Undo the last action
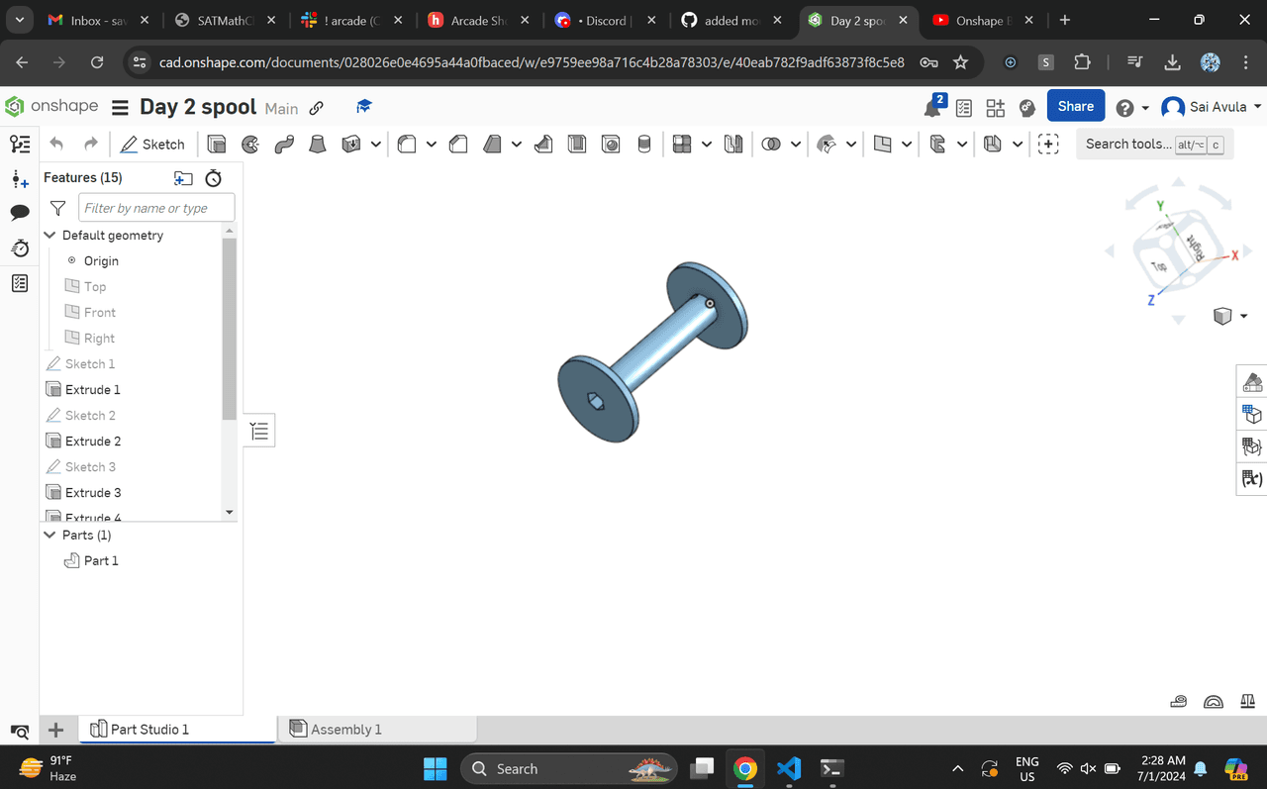1267x789 pixels. click(56, 144)
